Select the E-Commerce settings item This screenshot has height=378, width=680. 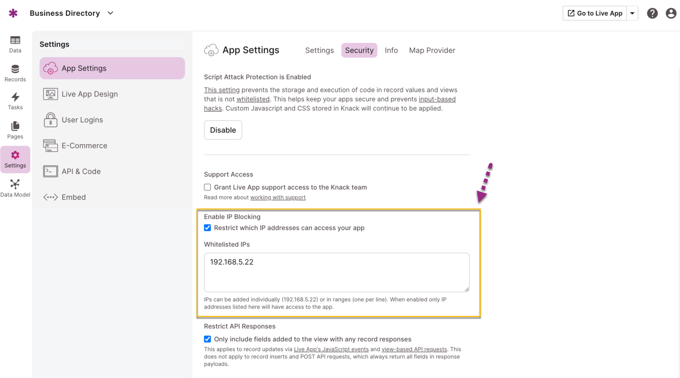[84, 145]
